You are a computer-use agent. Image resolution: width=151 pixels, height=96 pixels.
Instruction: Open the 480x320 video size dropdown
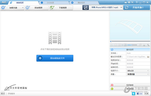[138, 71]
